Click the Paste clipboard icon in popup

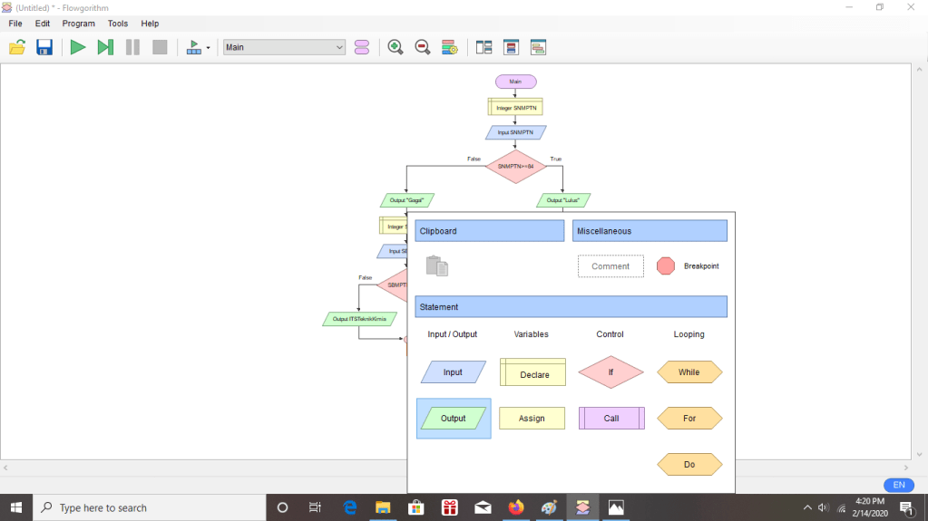coord(437,265)
